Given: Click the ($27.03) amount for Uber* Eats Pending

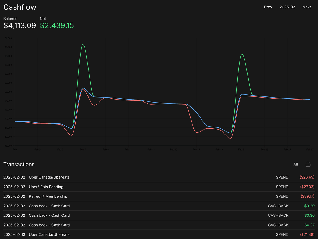Looking at the screenshot, I should (x=307, y=187).
